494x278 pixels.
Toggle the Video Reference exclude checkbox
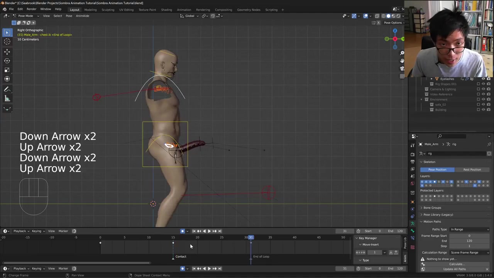coord(478,94)
